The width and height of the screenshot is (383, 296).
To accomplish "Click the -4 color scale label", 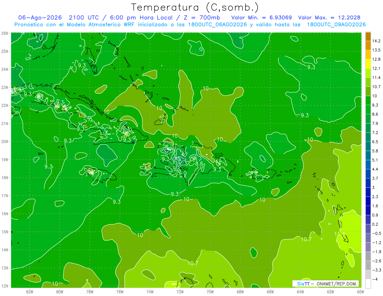I will tap(375, 279).
